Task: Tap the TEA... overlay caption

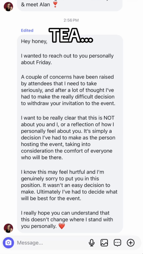Action: 71,35
